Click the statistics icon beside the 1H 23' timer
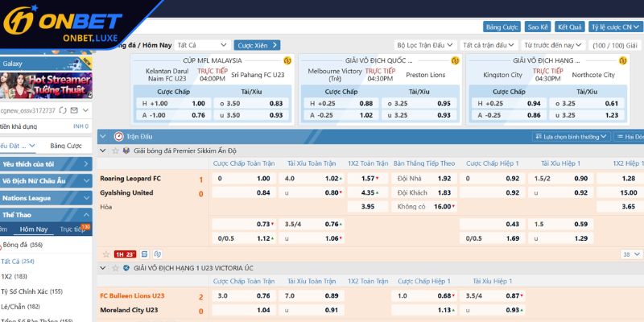 142,254
